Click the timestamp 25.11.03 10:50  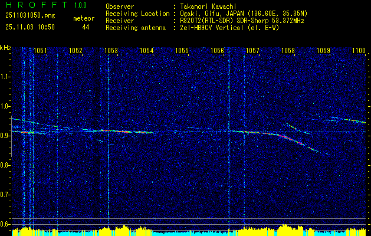[30, 27]
